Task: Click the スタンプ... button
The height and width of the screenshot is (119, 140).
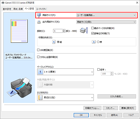Action: pos(110,108)
